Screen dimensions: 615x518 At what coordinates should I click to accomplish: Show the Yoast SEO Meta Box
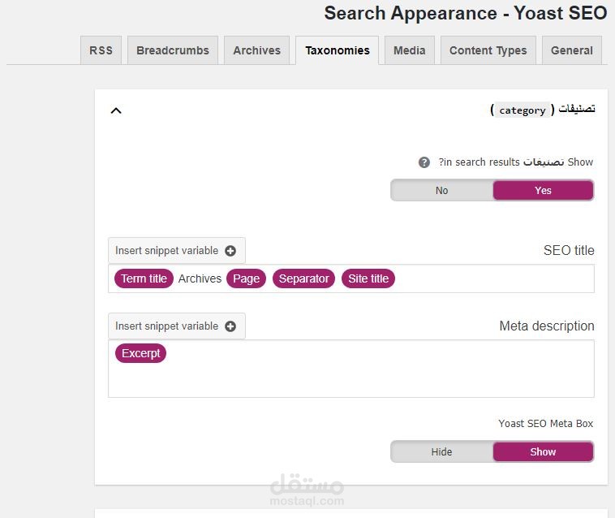543,452
